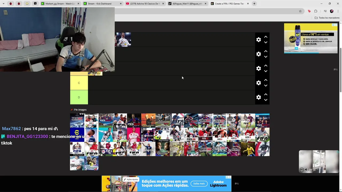This screenshot has width=342, height=192.
Task: Select the FIFA 23 cover image
Action: [x=148, y=149]
